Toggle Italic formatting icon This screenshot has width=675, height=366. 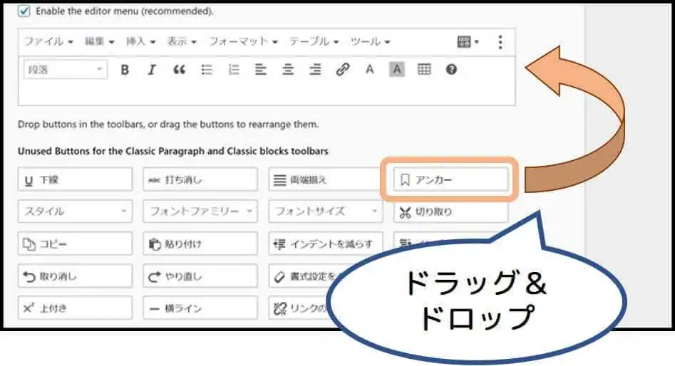click(151, 70)
